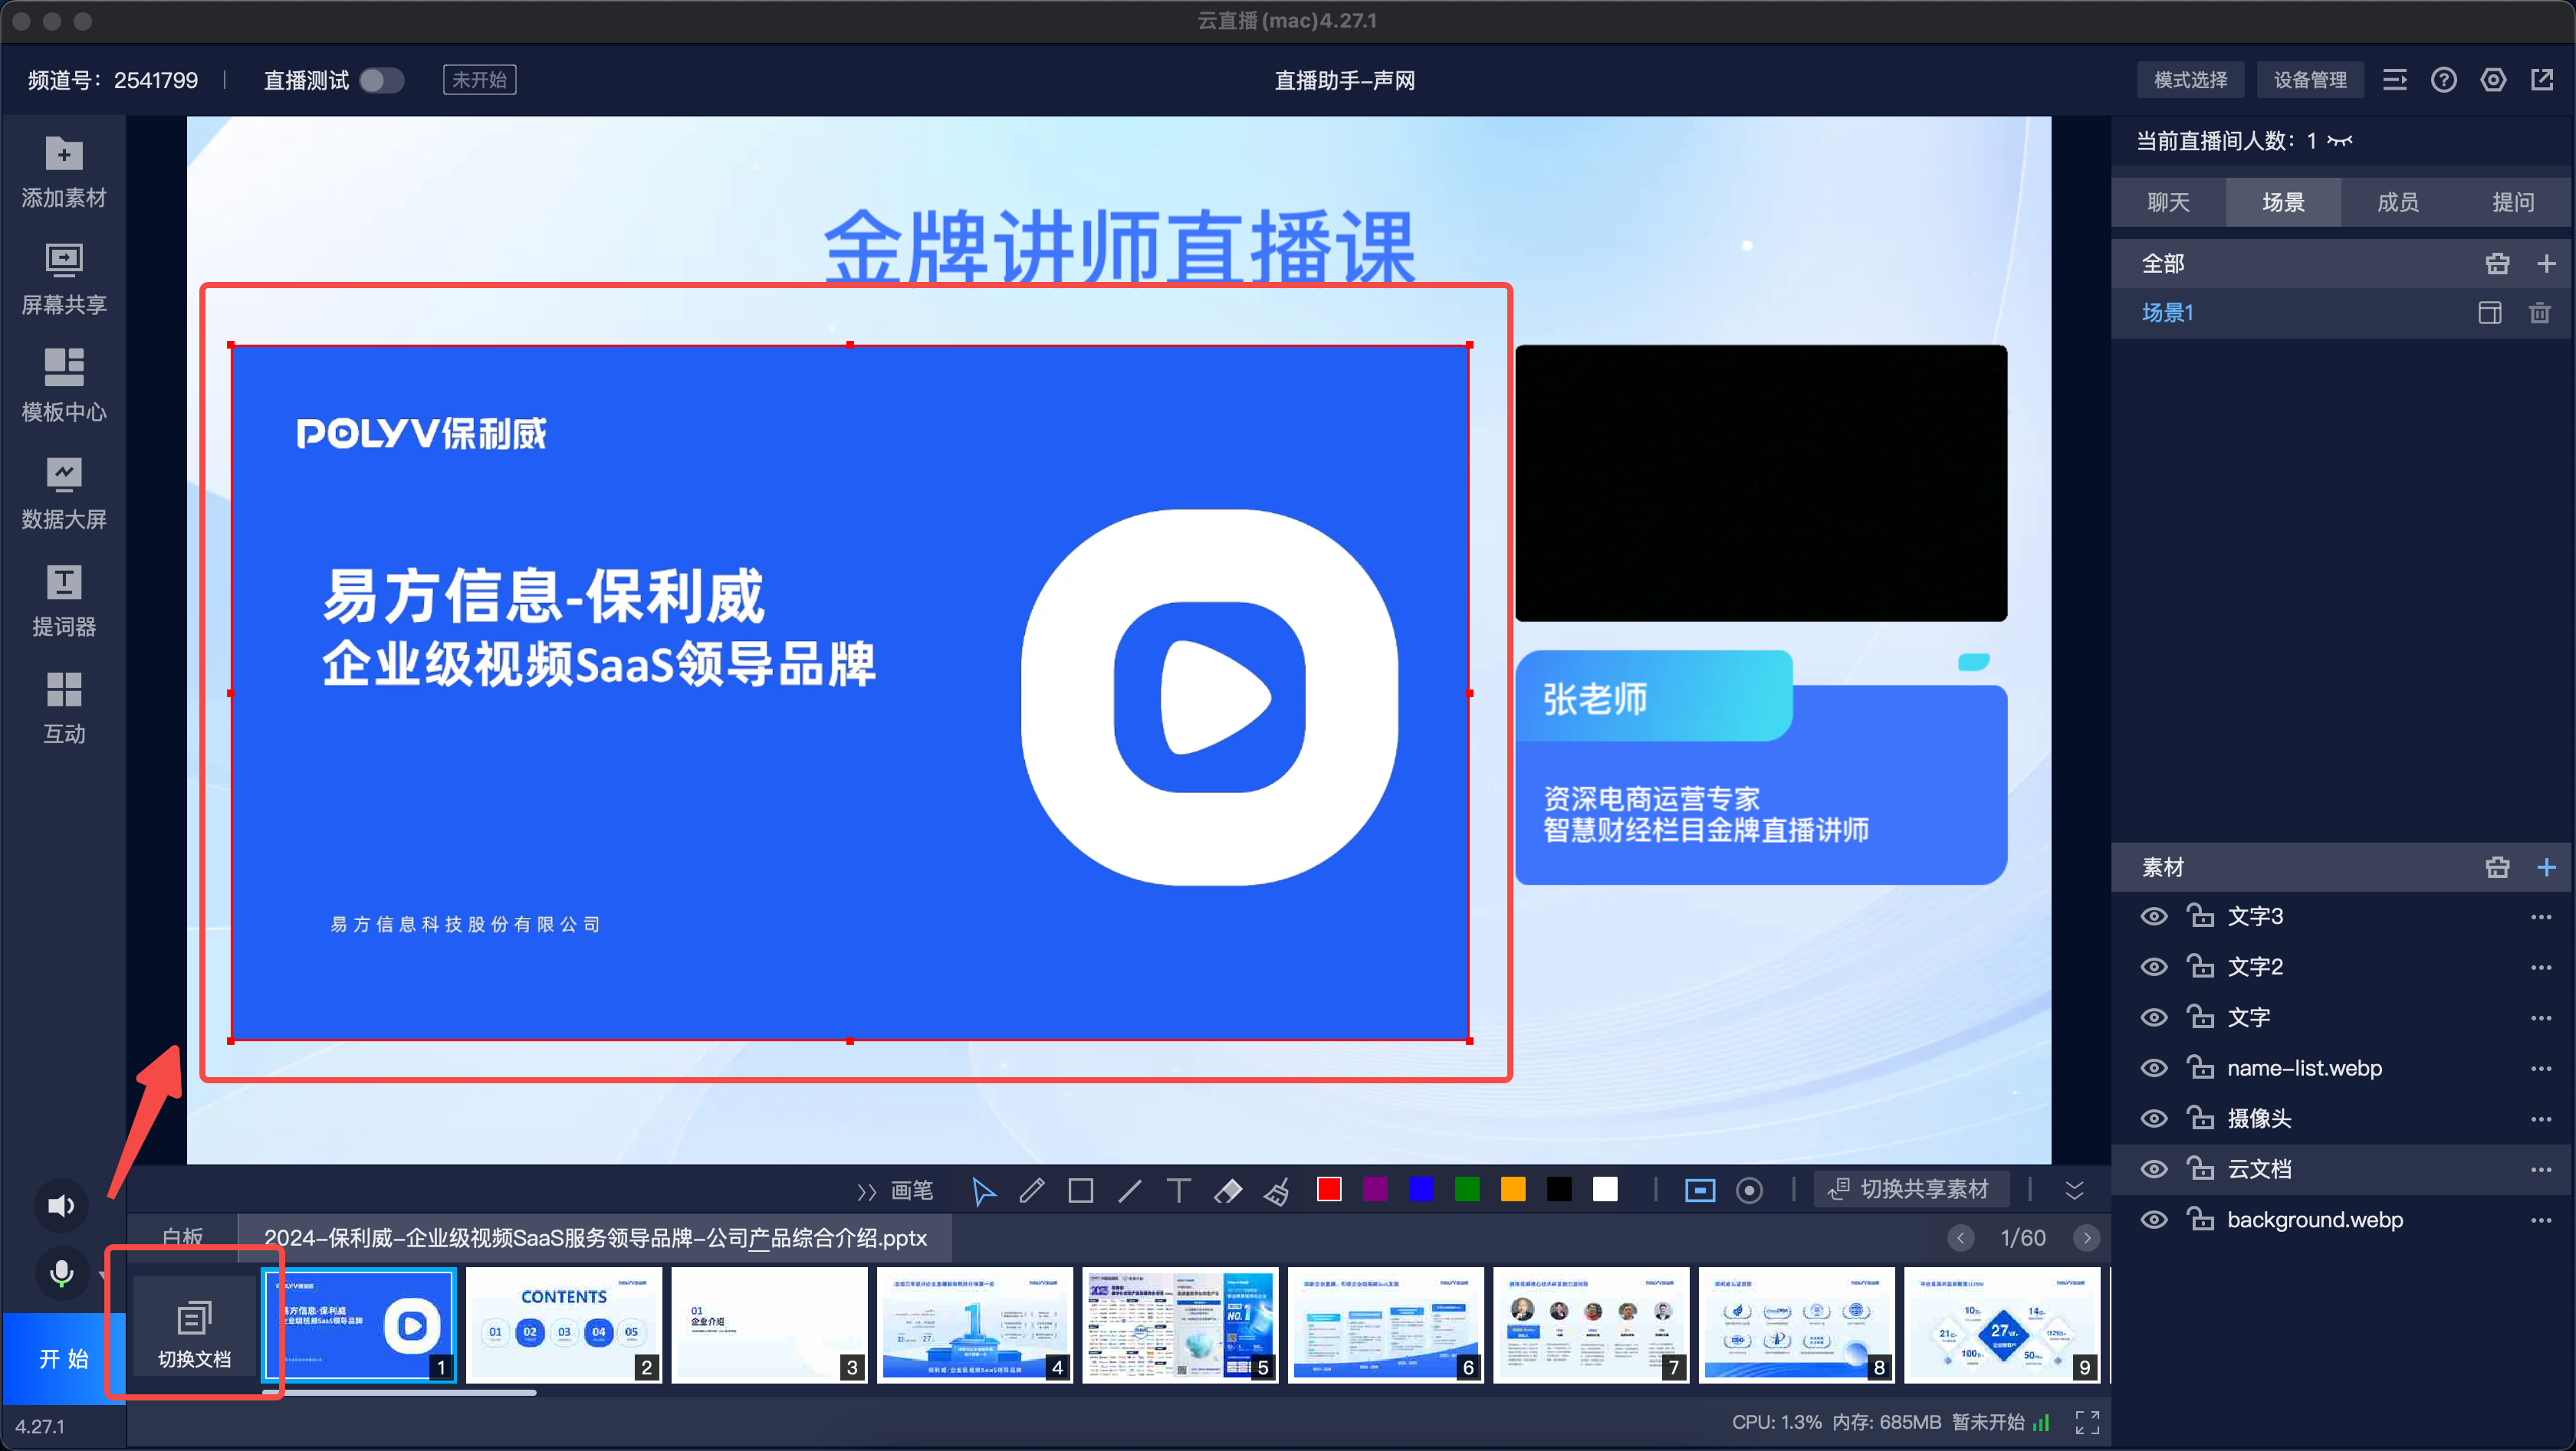Viewport: 2576px width, 1451px height.
Task: Collapse the 画笔 brush toolbar
Action: pos(866,1191)
